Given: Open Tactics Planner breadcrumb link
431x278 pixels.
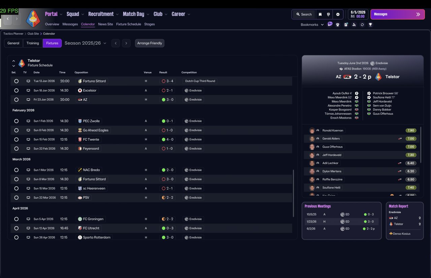Looking at the screenshot, I should [13, 34].
